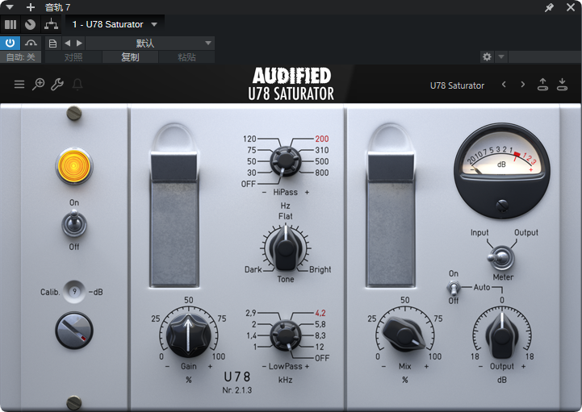Click the export preset upload icon

point(542,85)
